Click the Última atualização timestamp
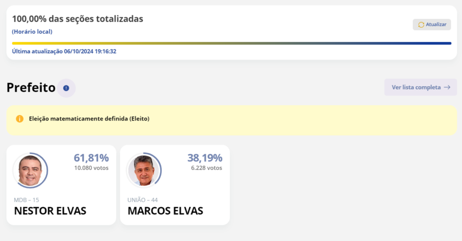This screenshot has width=462, height=241. (x=64, y=51)
